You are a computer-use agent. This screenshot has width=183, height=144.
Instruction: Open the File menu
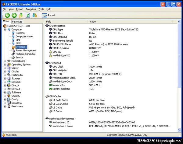coord(5,9)
